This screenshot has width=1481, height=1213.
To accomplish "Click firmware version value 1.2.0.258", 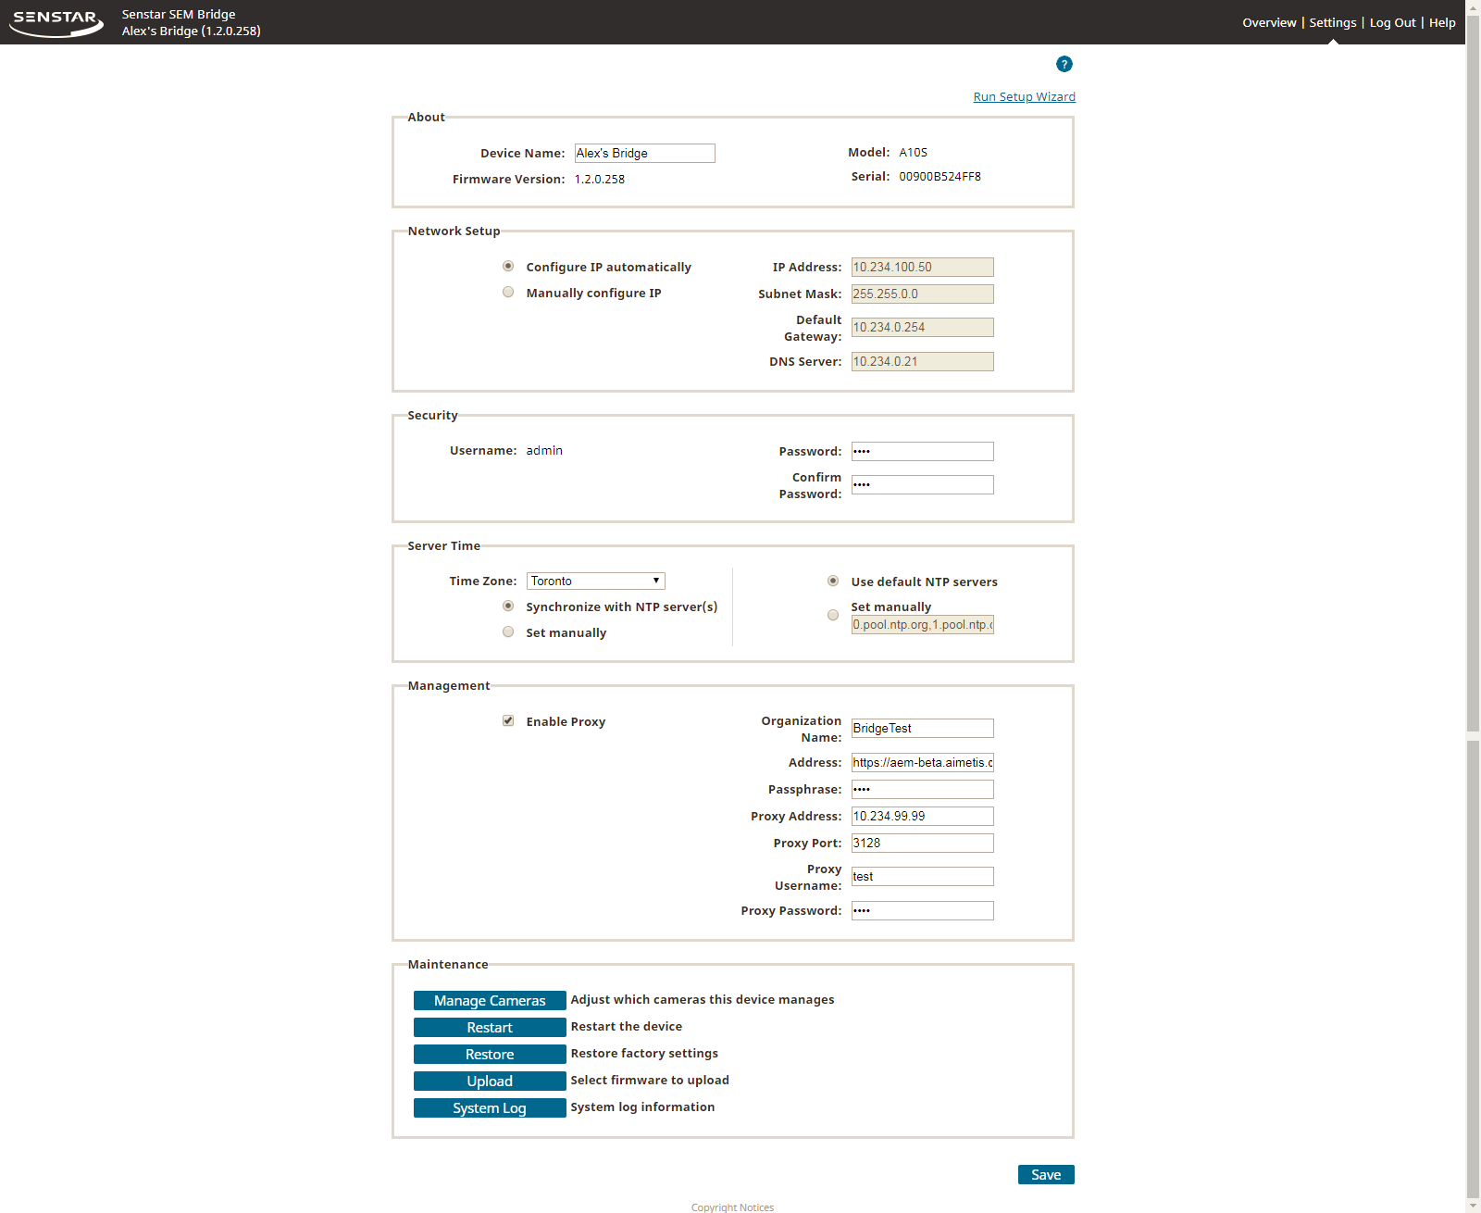I will (x=600, y=179).
